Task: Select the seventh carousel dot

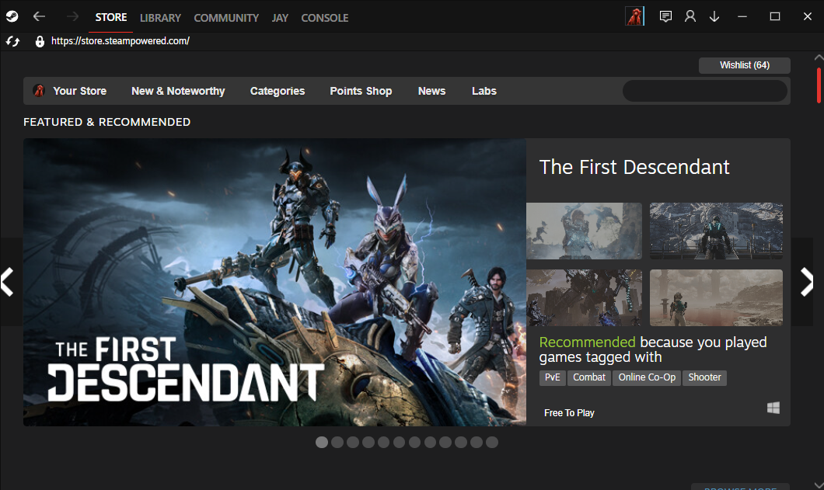Action: click(414, 442)
